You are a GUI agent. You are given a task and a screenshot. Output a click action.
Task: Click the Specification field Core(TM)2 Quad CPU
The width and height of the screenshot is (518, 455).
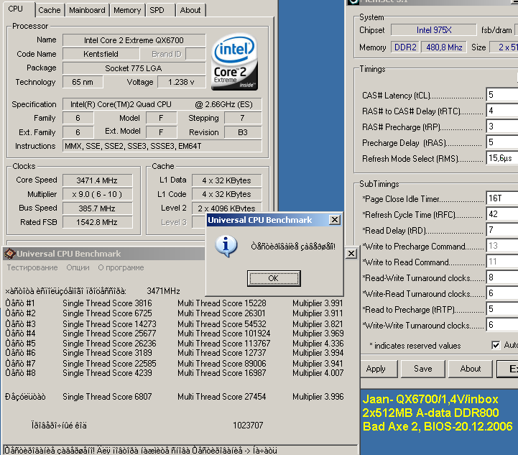162,104
